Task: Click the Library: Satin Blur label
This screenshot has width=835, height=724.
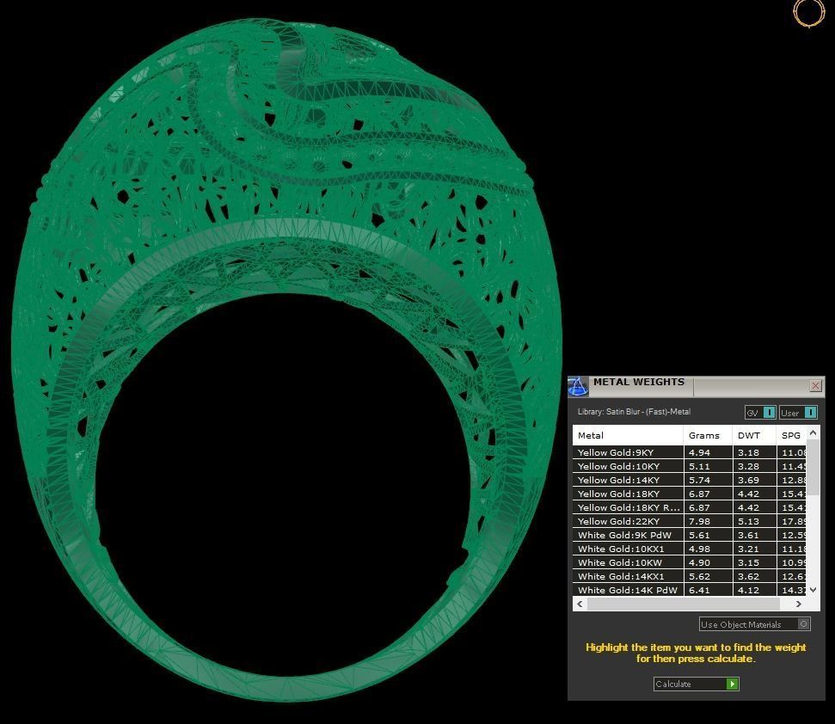Action: (634, 412)
